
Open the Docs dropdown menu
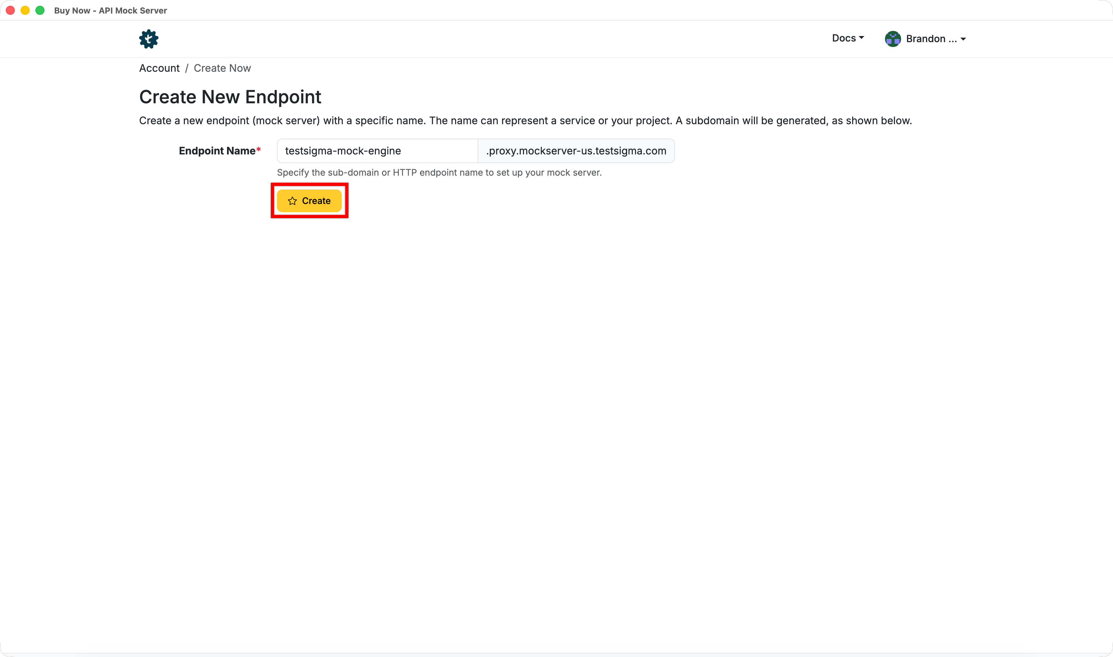(x=848, y=38)
